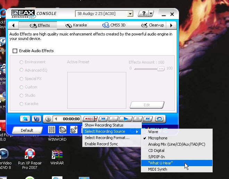Click the skip to previous track button
The height and width of the screenshot is (179, 229).
pos(103,119)
